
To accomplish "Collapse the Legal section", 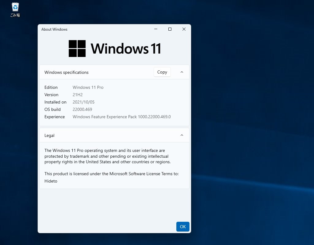I will (x=182, y=135).
